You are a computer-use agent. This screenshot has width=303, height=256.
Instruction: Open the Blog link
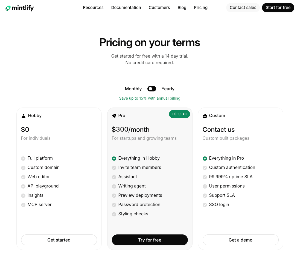(x=182, y=8)
